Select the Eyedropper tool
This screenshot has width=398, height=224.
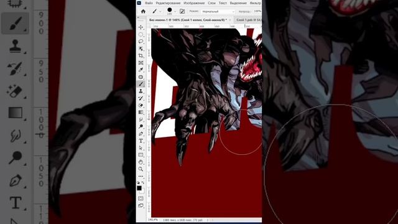(141, 70)
